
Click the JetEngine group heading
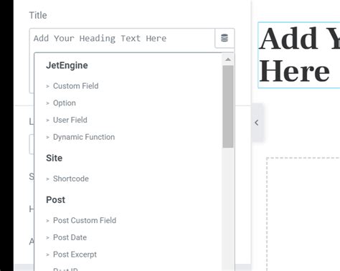(x=67, y=65)
